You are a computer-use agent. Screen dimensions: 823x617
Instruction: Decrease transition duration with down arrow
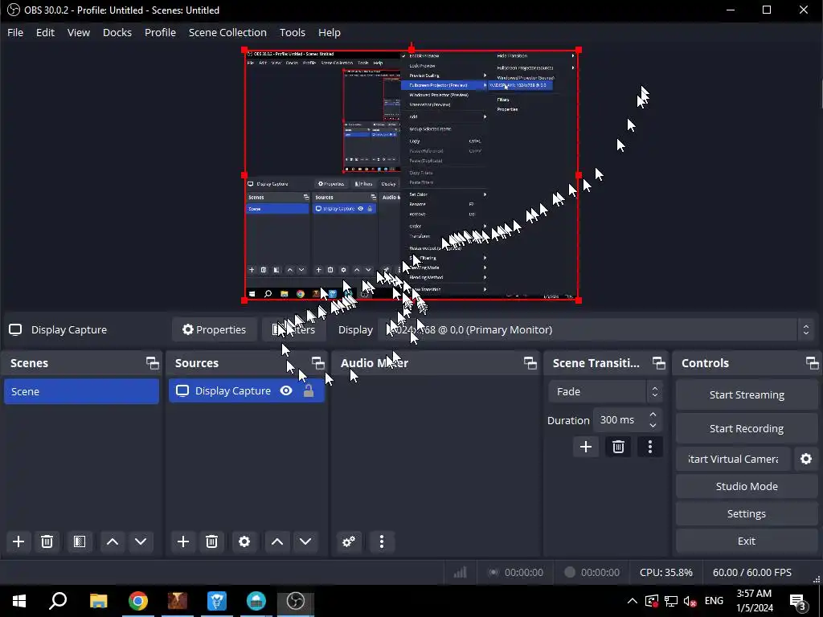(653, 426)
